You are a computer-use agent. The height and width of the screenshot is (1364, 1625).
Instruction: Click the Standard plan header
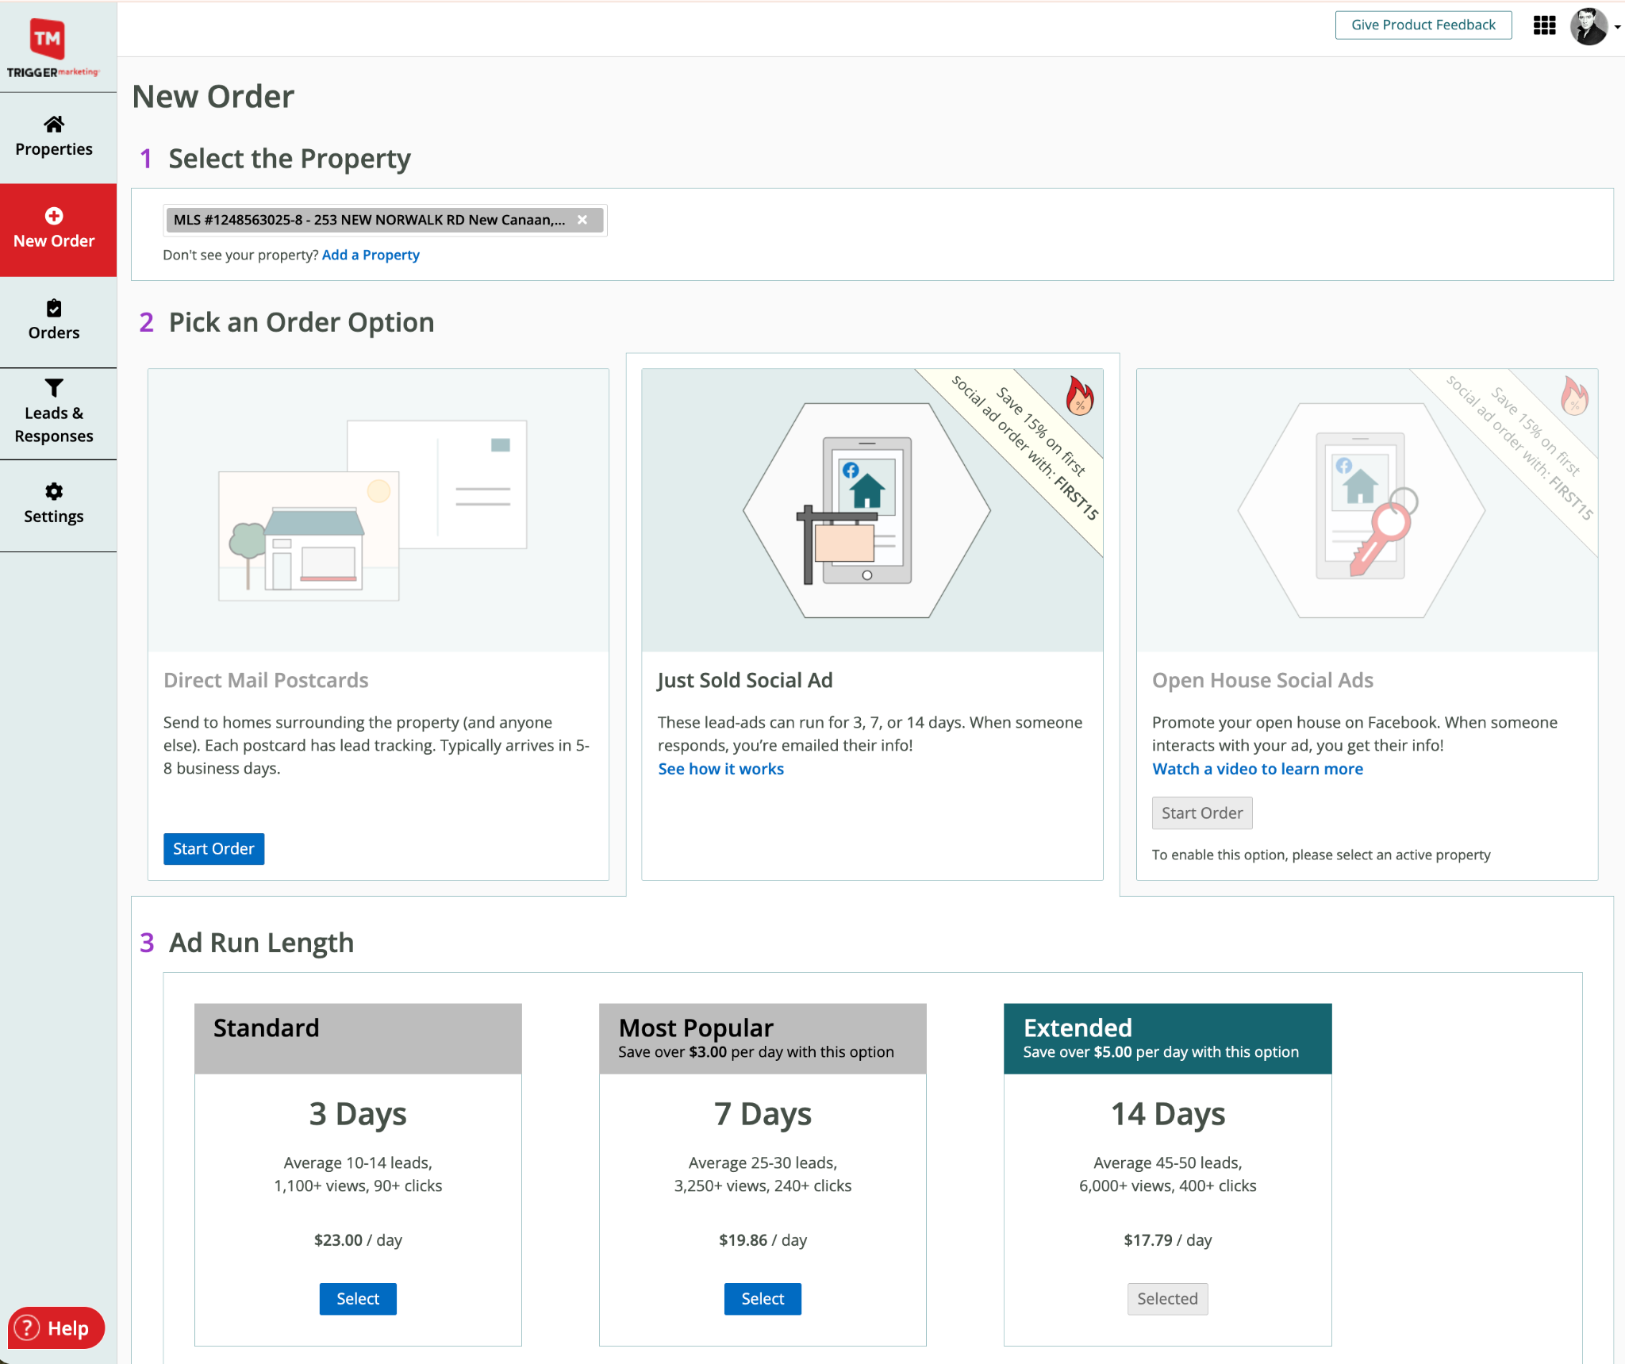click(358, 1039)
